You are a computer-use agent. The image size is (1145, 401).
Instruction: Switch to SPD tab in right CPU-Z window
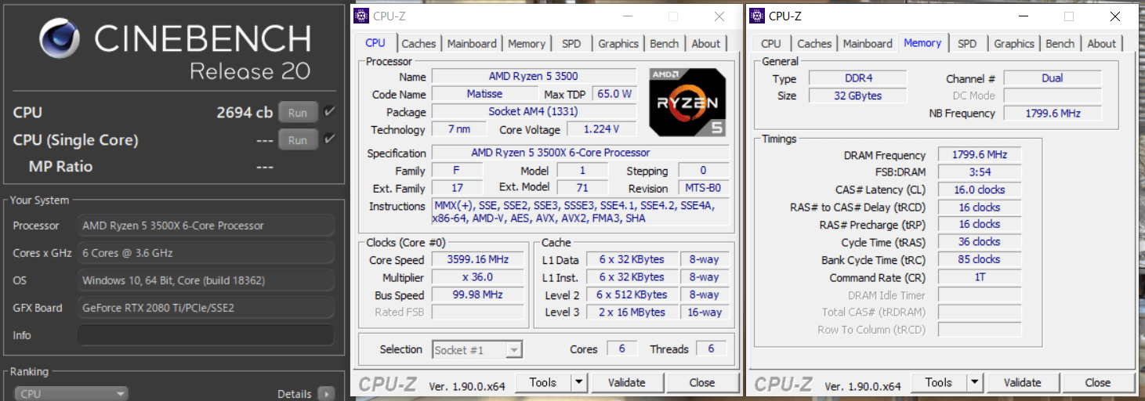pyautogui.click(x=968, y=44)
